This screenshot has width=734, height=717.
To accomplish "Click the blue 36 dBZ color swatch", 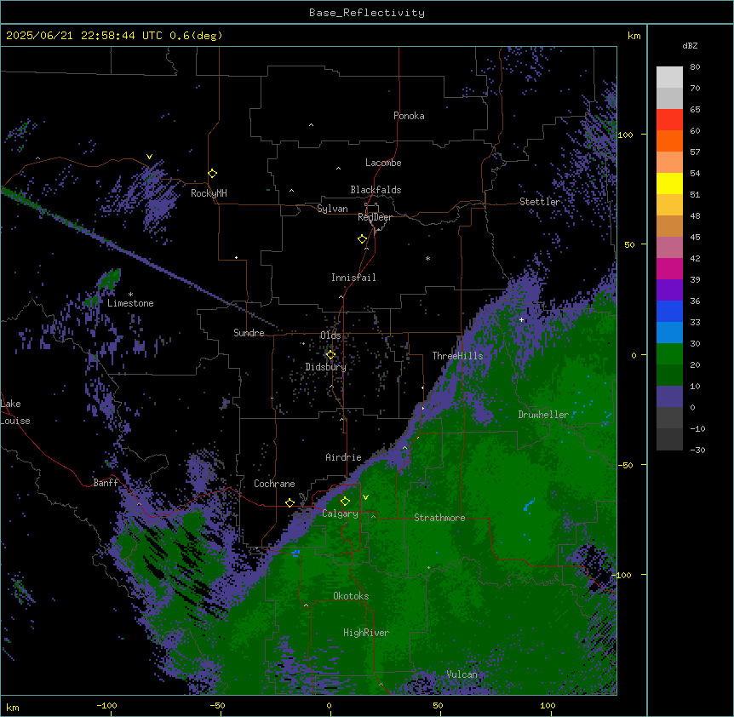I will click(669, 311).
